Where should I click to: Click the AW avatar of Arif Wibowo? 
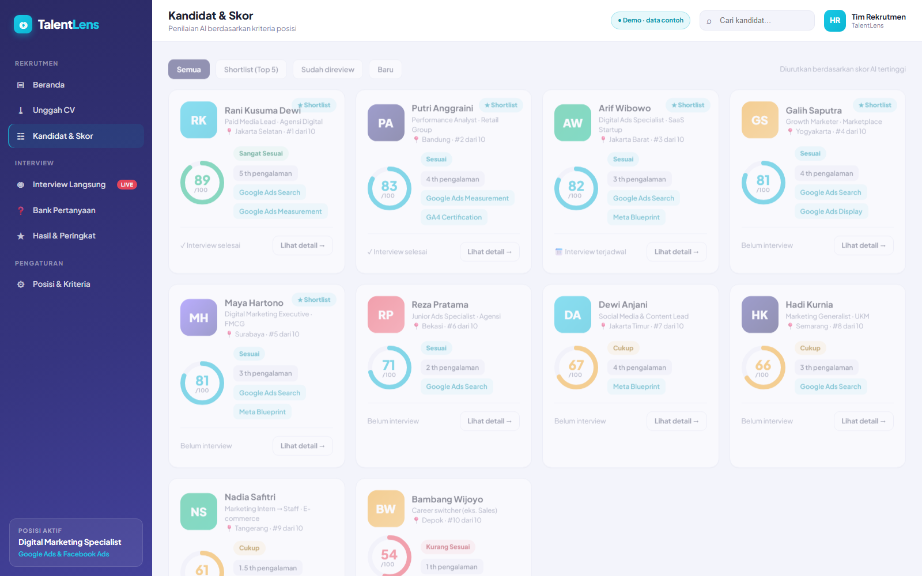pos(573,123)
